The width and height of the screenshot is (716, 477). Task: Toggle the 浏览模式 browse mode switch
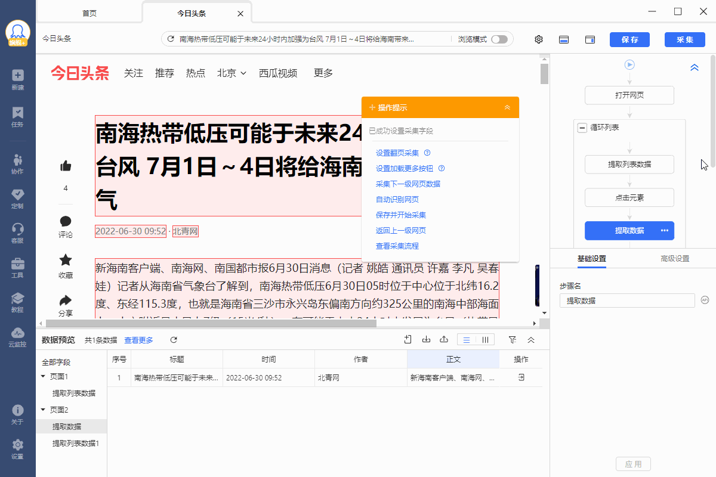pos(499,39)
